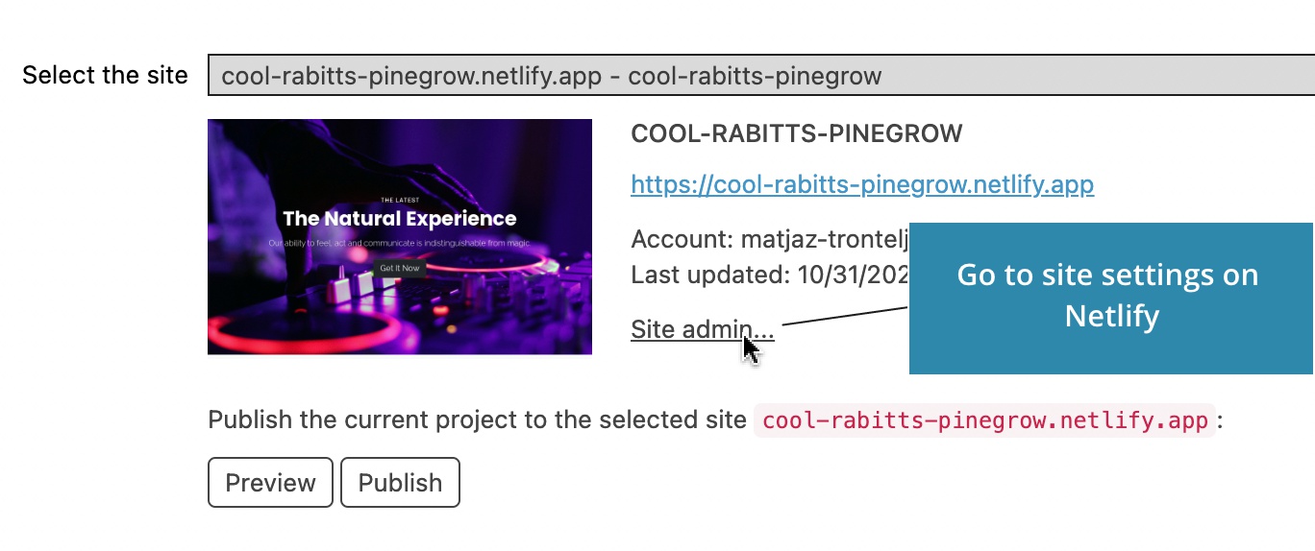Click the word Netlify in the blue tooltip
This screenshot has height=551, width=1315.
click(1111, 316)
